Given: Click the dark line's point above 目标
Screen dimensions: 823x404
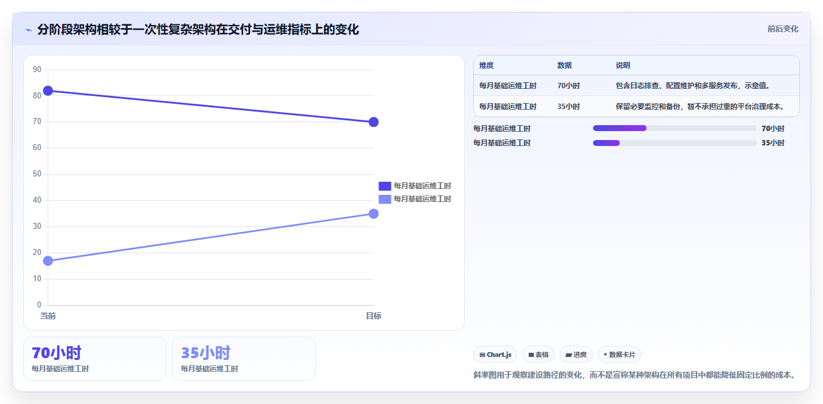Looking at the screenshot, I should tap(374, 122).
